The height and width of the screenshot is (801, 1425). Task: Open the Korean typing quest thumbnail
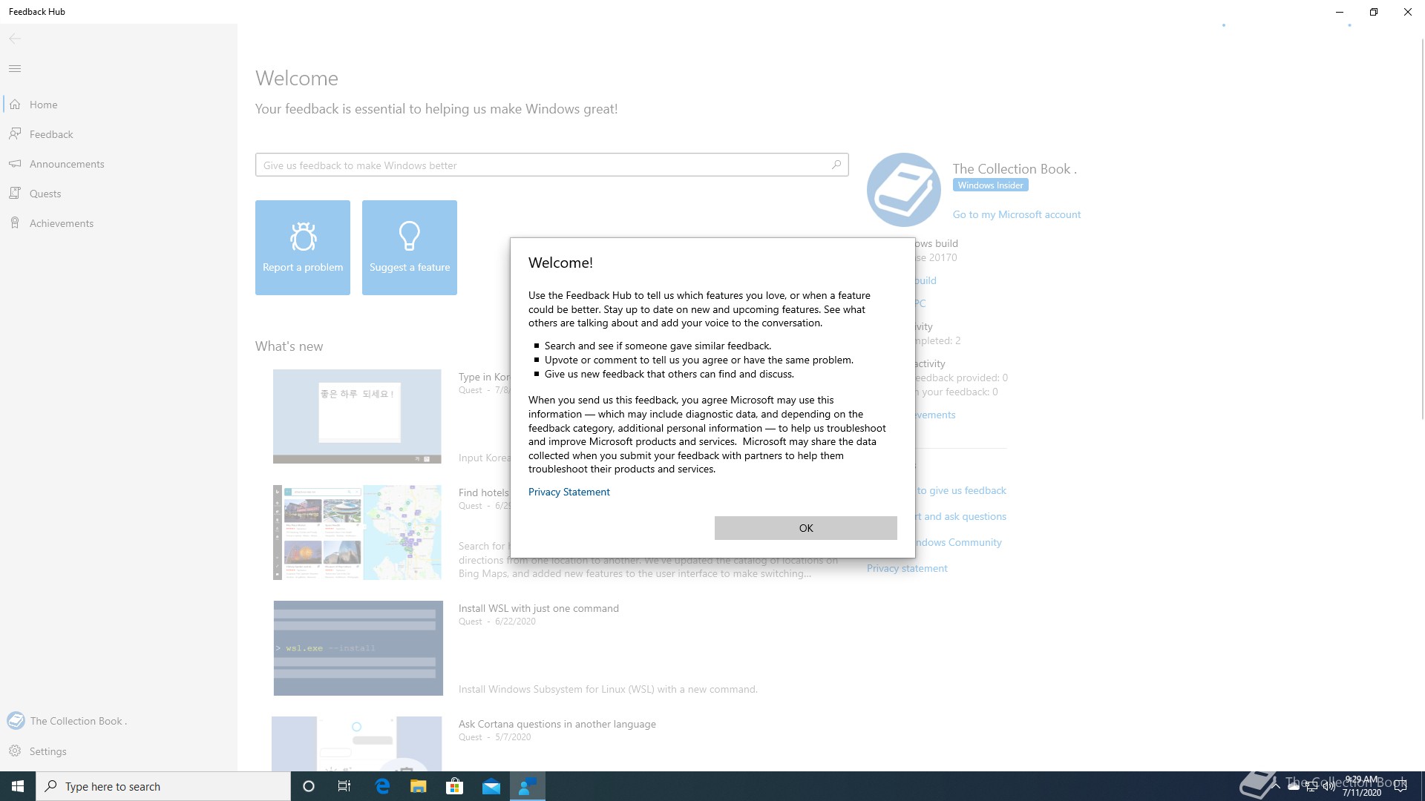click(x=357, y=417)
